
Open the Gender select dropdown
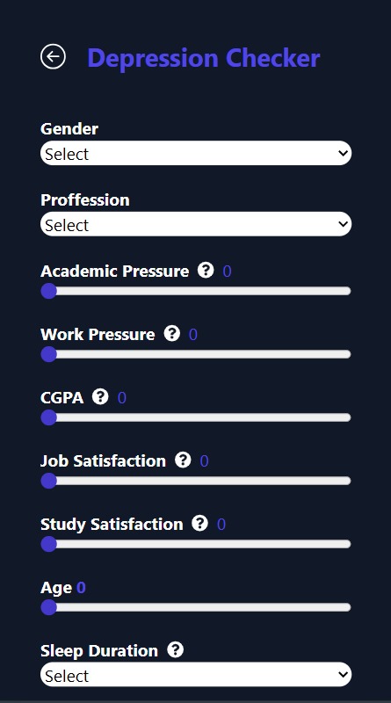pos(196,153)
